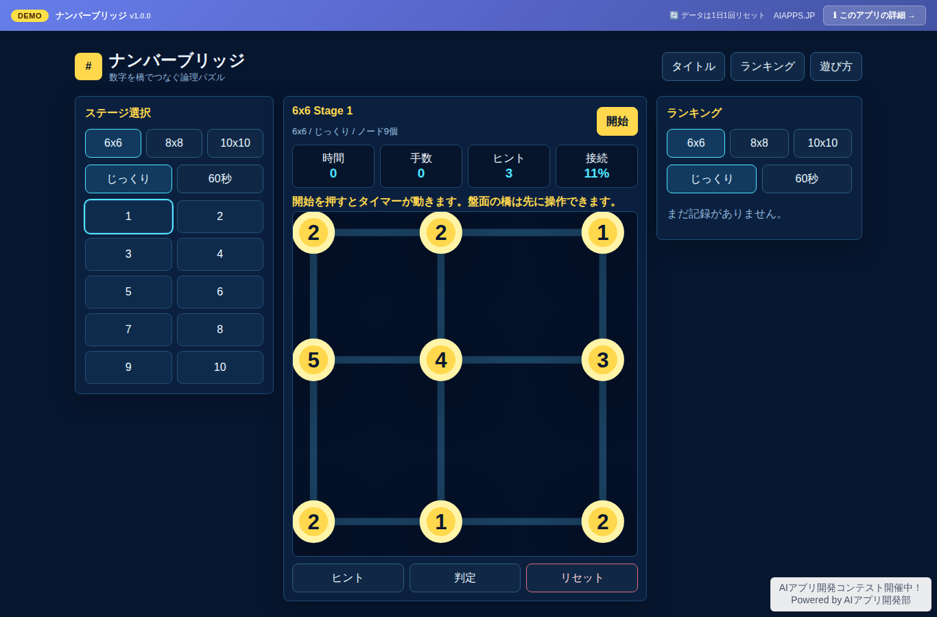937x617 pixels.
Task: Select stage 8
Action: pos(220,330)
